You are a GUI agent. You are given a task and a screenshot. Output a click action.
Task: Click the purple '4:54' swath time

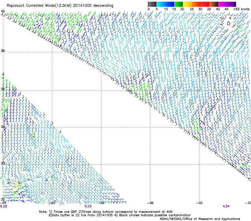[x=226, y=206]
